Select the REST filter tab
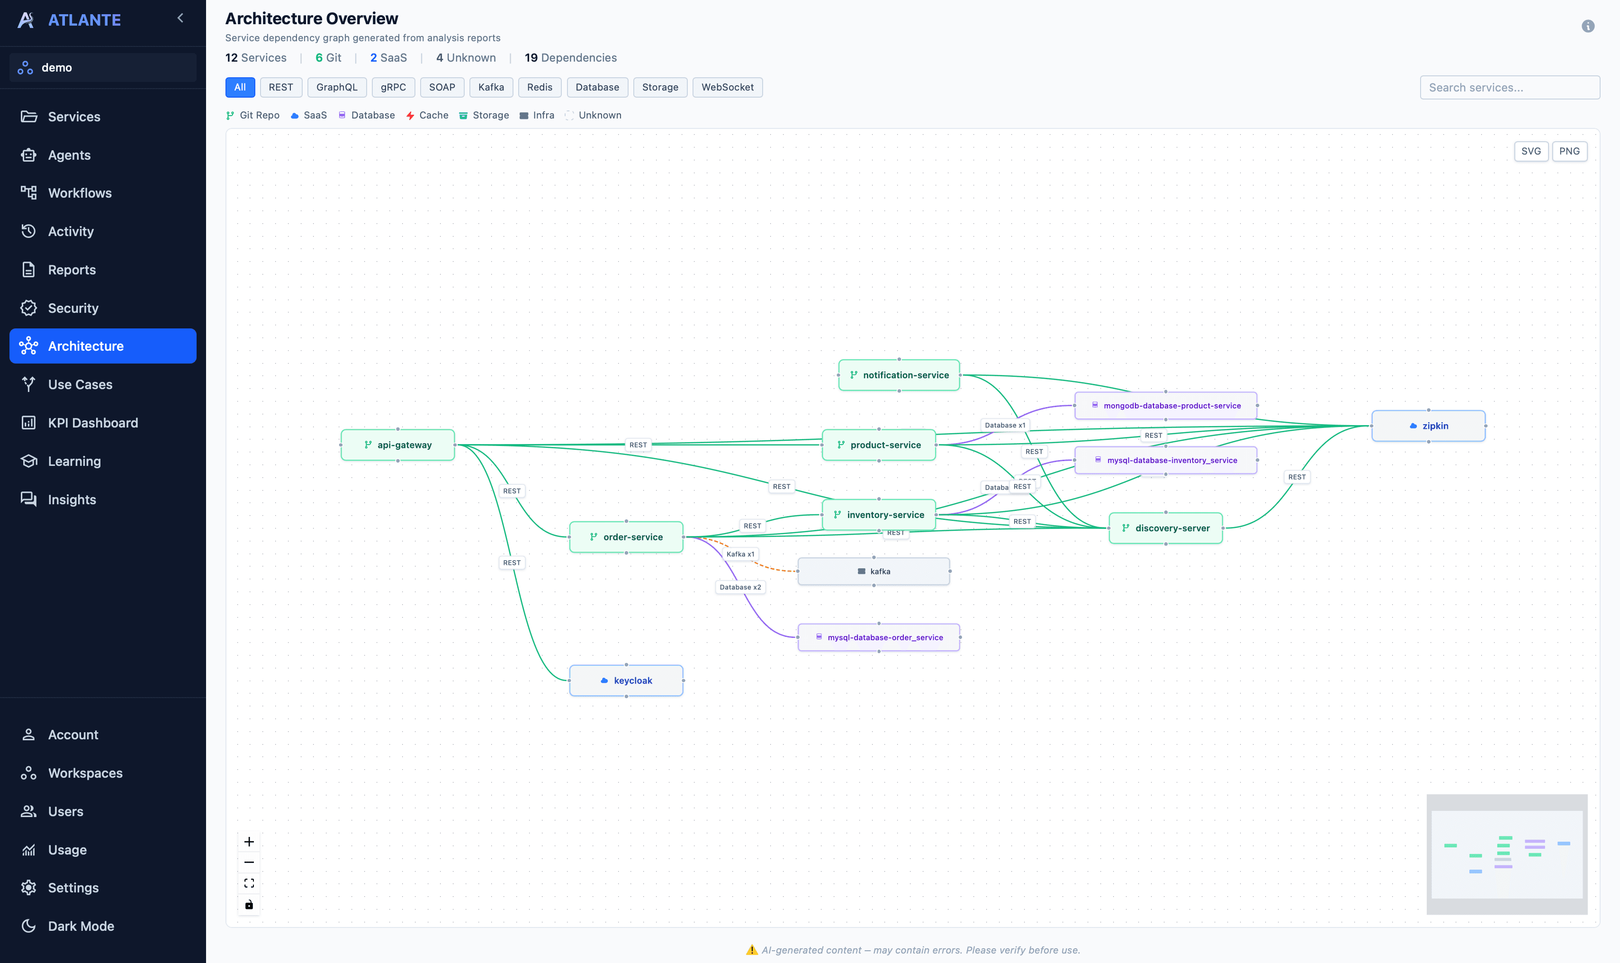The image size is (1620, 963). tap(280, 87)
